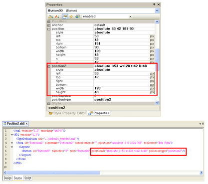This screenshot has width=208, height=184.
Task: Click the Properties list scroll-down arrow
Action: tap(157, 103)
